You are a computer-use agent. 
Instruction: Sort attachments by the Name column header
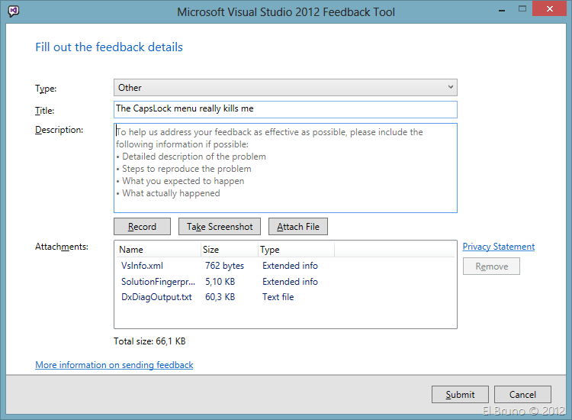tap(158, 250)
